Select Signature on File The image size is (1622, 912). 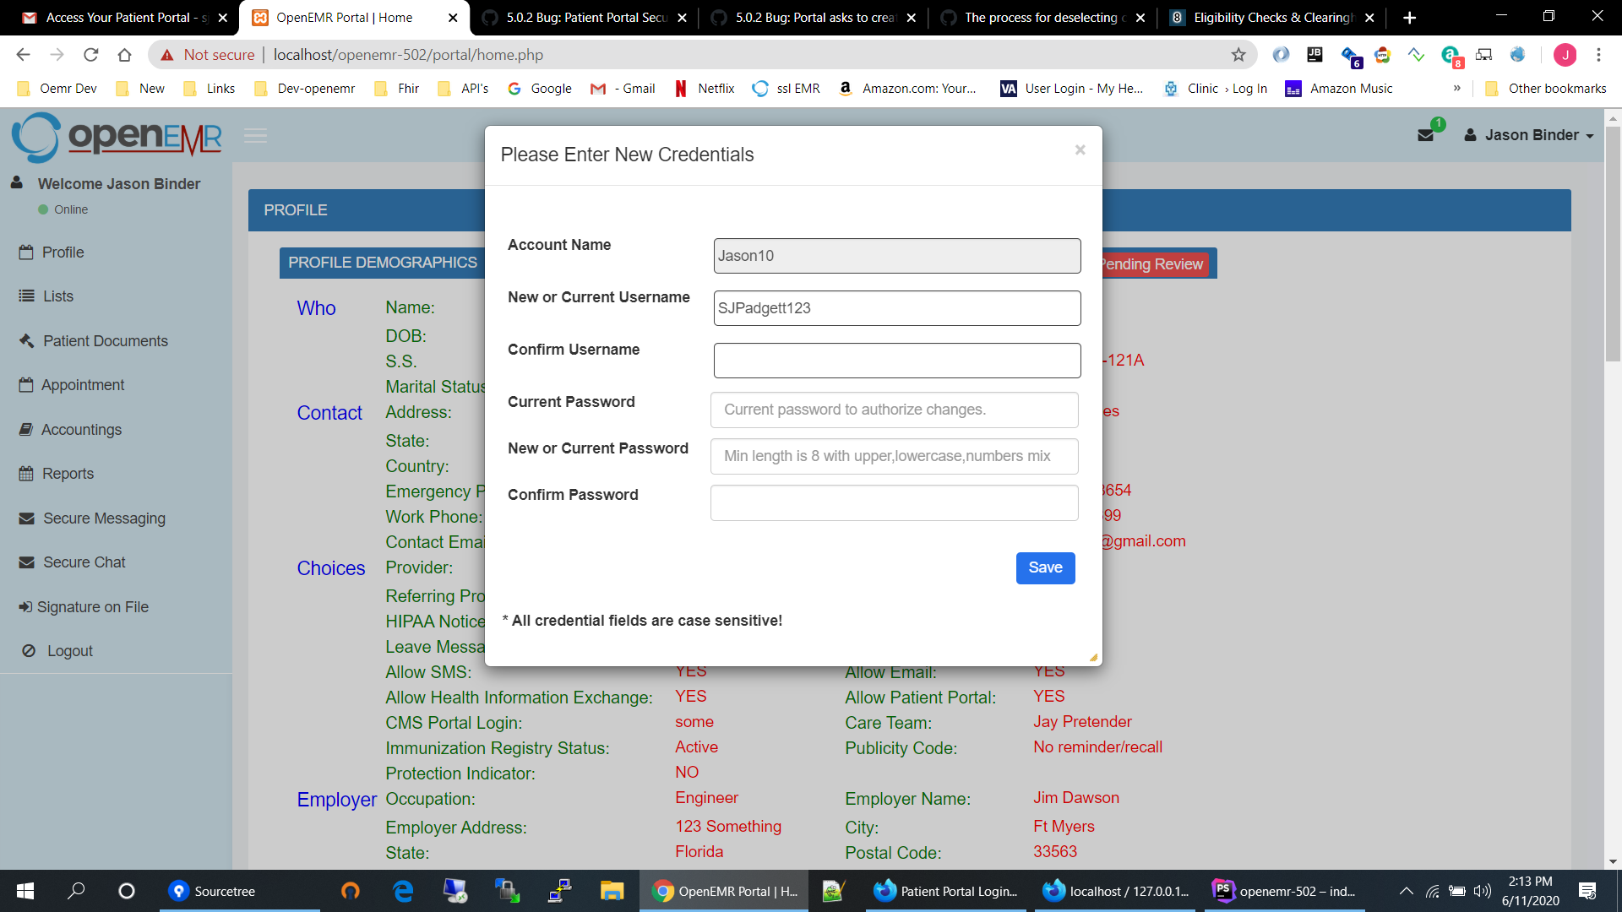pos(92,606)
